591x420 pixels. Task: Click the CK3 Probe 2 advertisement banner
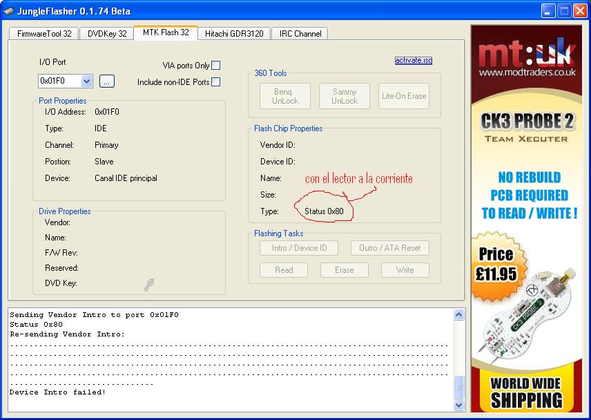pyautogui.click(x=527, y=219)
